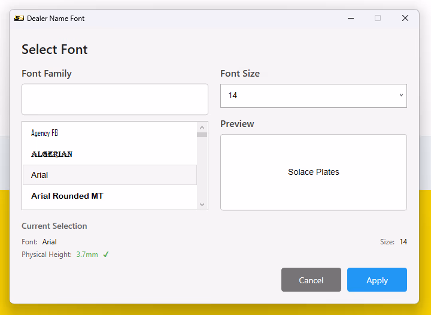Click the green checkmark beside height
Image resolution: width=431 pixels, height=315 pixels.
click(106, 255)
